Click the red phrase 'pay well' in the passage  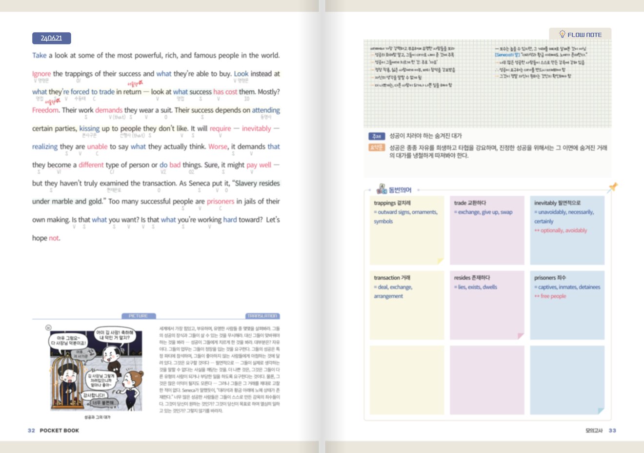click(259, 165)
